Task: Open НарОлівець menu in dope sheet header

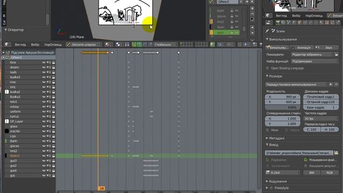Action: (x=53, y=44)
